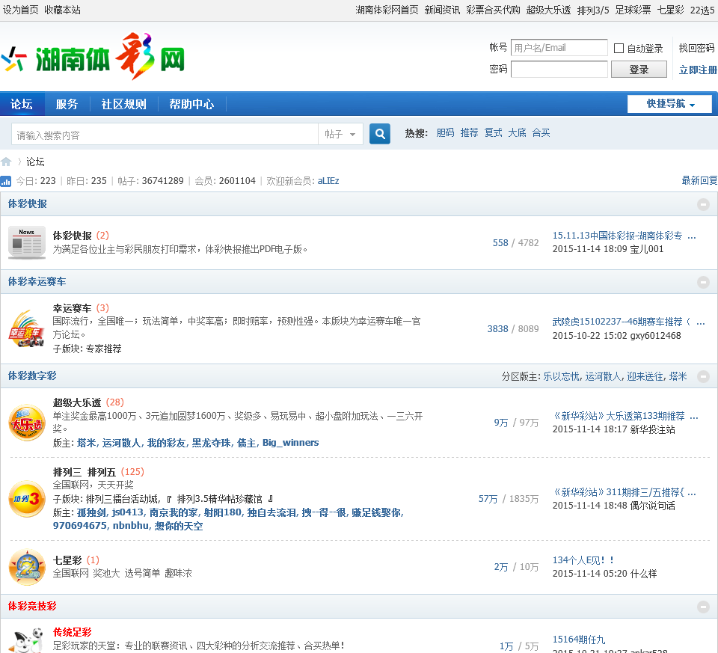718x653 pixels.
Task: Focus the 密码 password field
Action: 559,70
